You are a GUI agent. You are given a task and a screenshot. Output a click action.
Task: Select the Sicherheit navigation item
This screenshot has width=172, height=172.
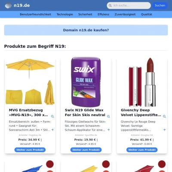click(x=85, y=14)
